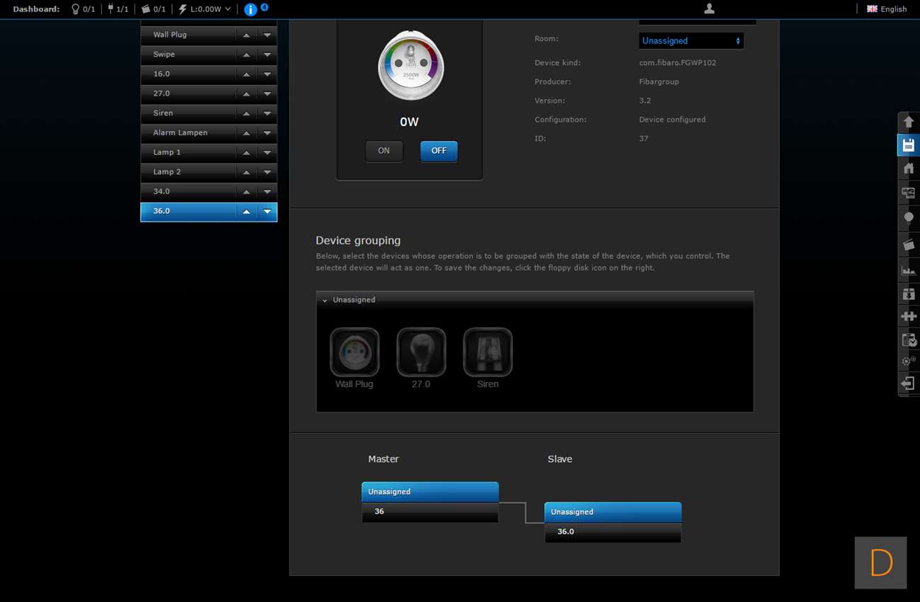920x602 pixels.
Task: Move Lamp 1 up with arrow
Action: pyautogui.click(x=246, y=153)
